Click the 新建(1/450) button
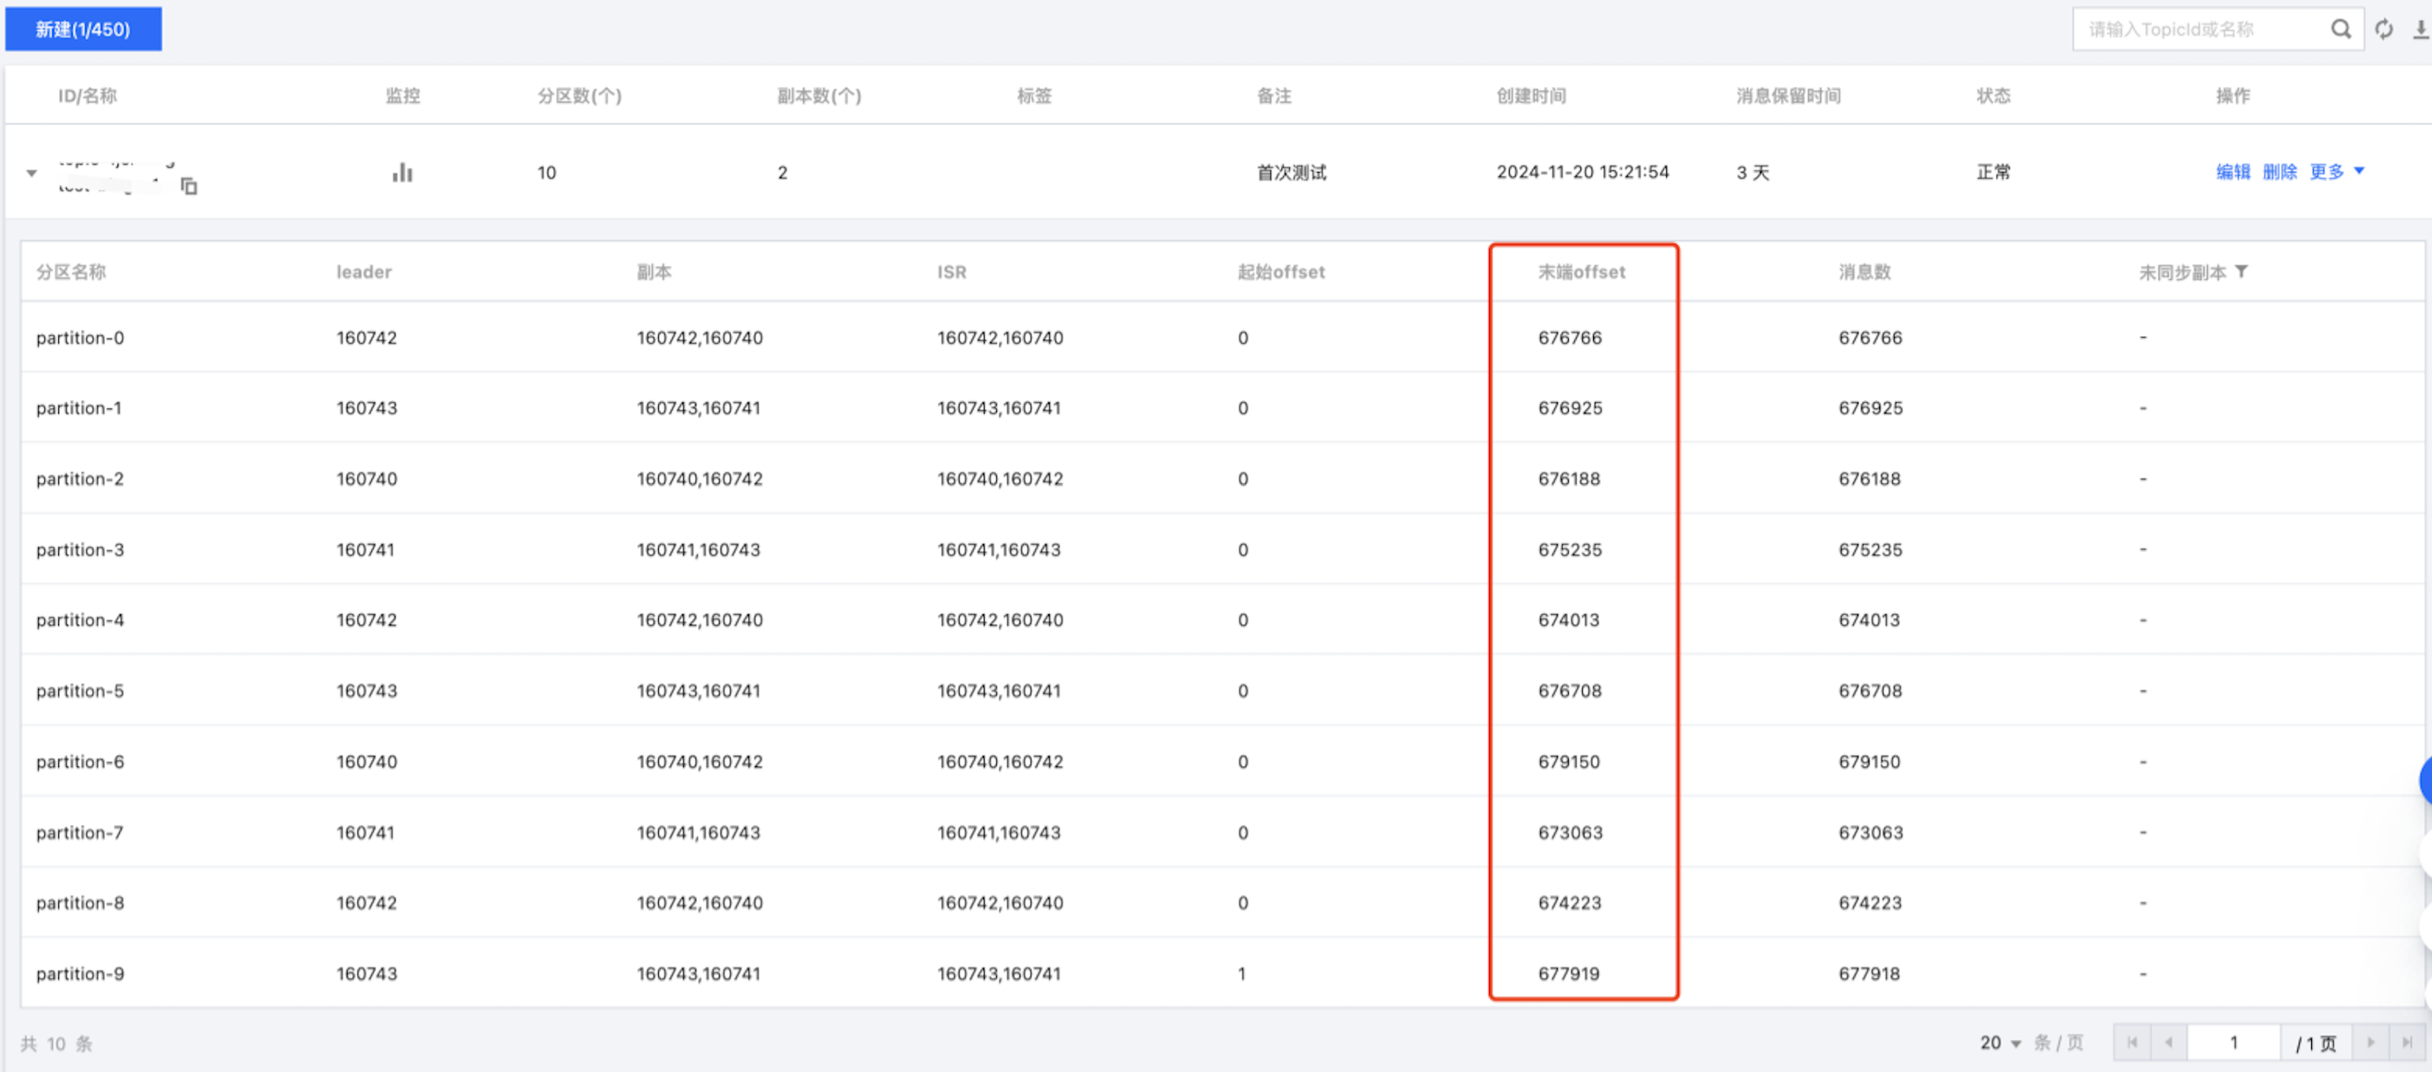The width and height of the screenshot is (2432, 1072). 83,30
